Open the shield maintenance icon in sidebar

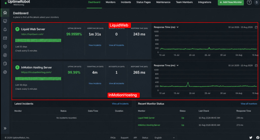[x=5, y=47]
